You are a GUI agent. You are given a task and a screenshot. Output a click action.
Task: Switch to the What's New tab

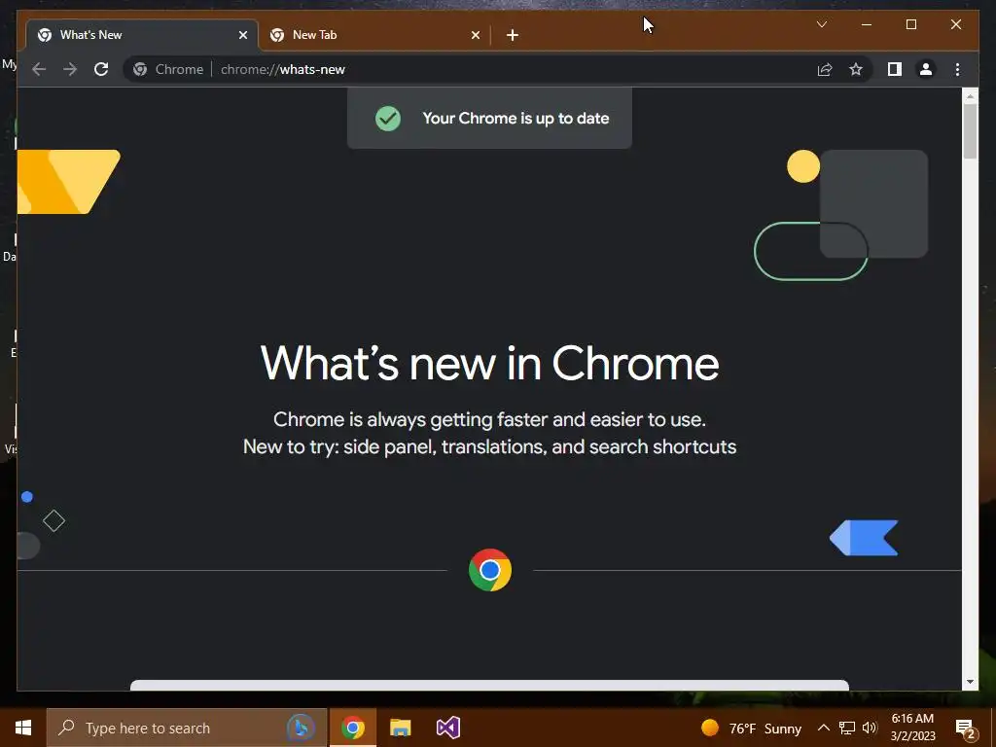pyautogui.click(x=142, y=35)
